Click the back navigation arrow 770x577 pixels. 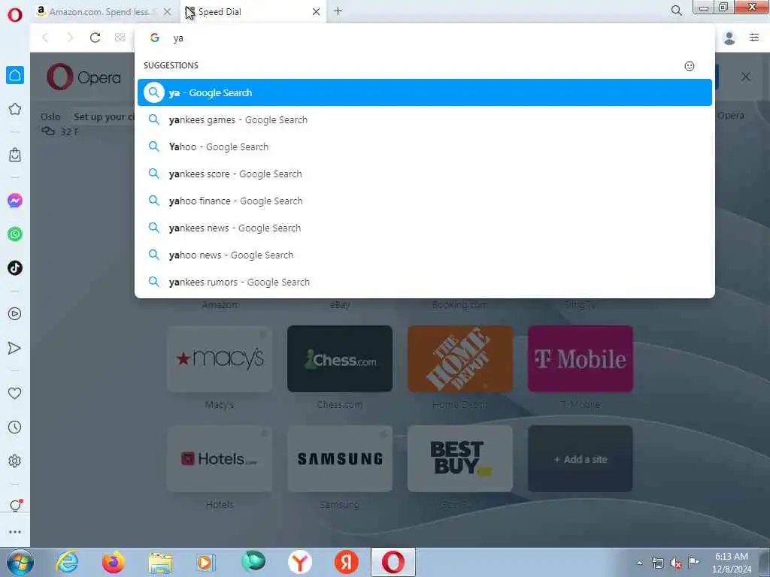pyautogui.click(x=45, y=38)
